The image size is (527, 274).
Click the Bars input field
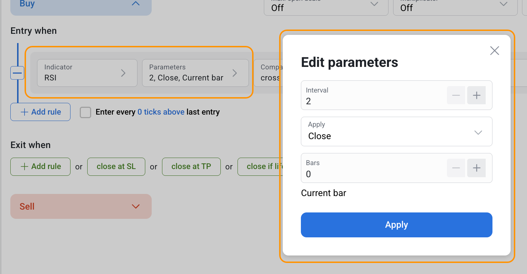[x=372, y=173]
